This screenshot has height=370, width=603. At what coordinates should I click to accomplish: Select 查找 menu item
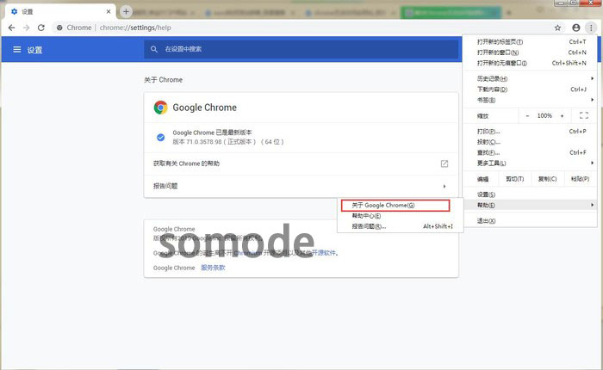[x=530, y=152]
